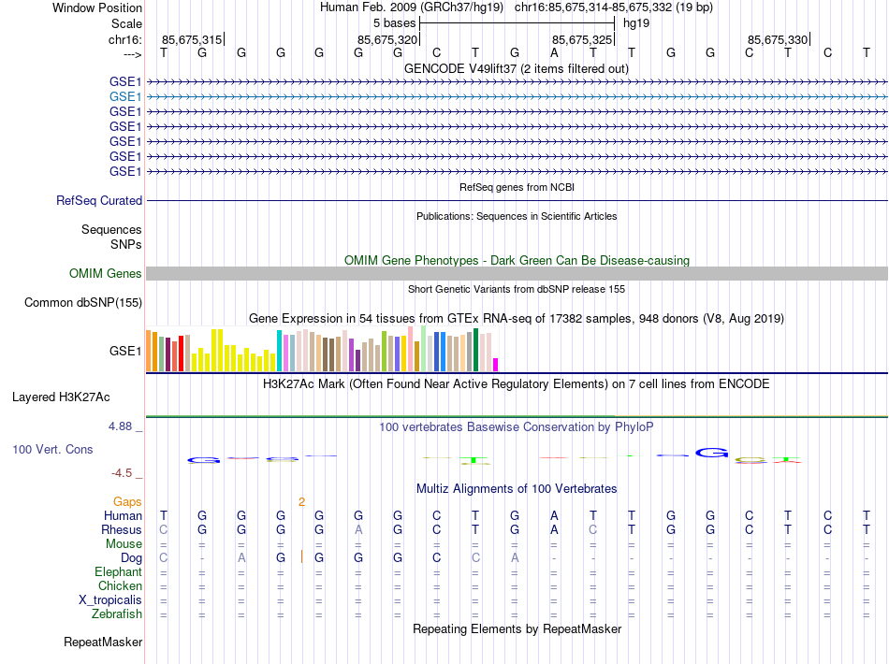
Task: Click the 85,675,325 ruler position tick
Action: [614, 39]
